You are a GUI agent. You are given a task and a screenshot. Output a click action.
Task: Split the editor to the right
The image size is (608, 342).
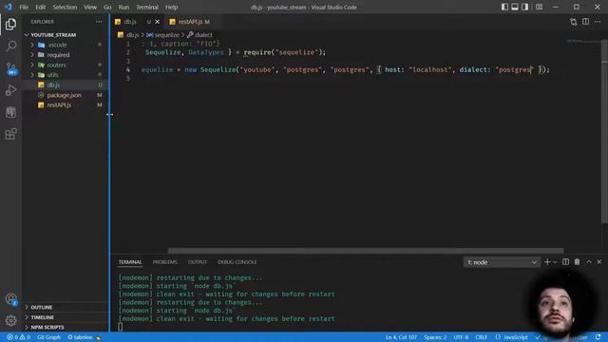pos(585,22)
